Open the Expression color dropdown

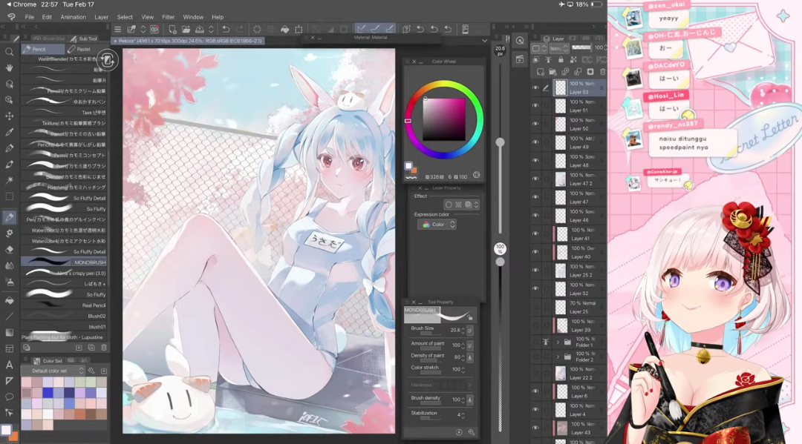point(437,225)
